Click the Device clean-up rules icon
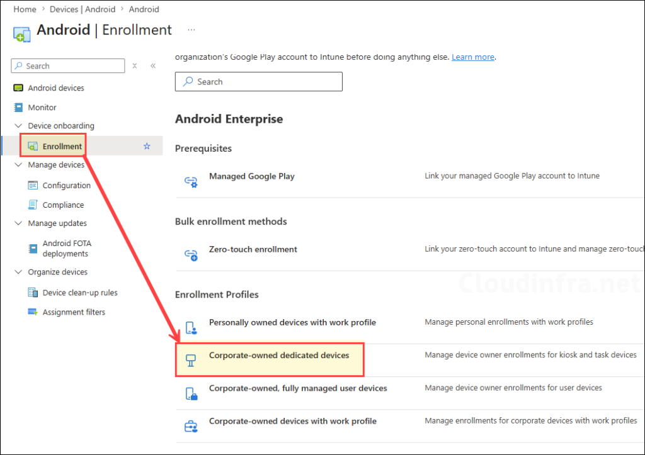This screenshot has height=455, width=645. tap(33, 293)
